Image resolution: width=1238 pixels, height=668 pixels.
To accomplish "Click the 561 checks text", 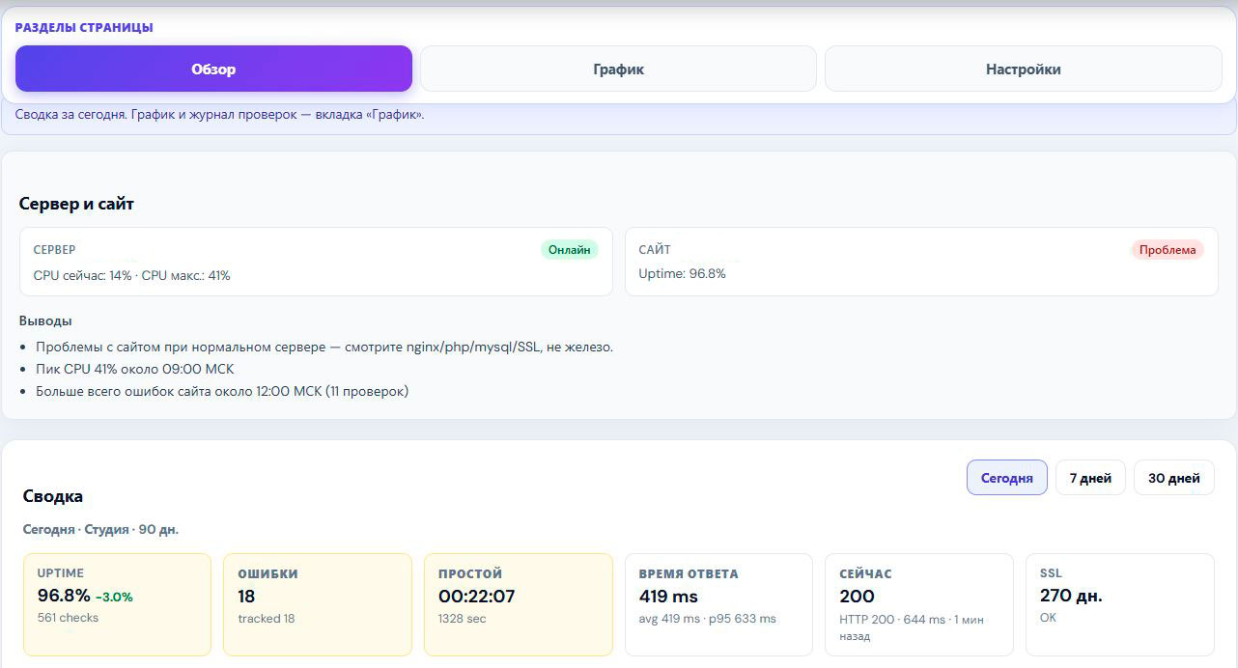I will click(x=68, y=618).
